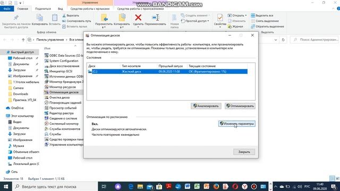
Task: Click Журнал in the ribbon
Action: (235, 27)
